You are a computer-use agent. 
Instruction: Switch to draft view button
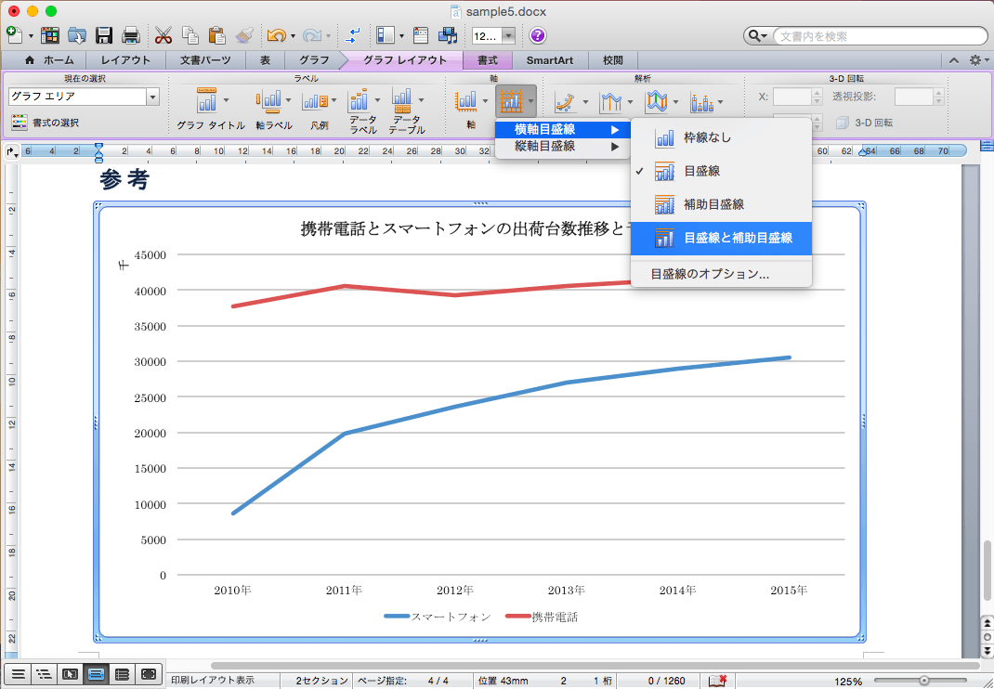coord(18,674)
